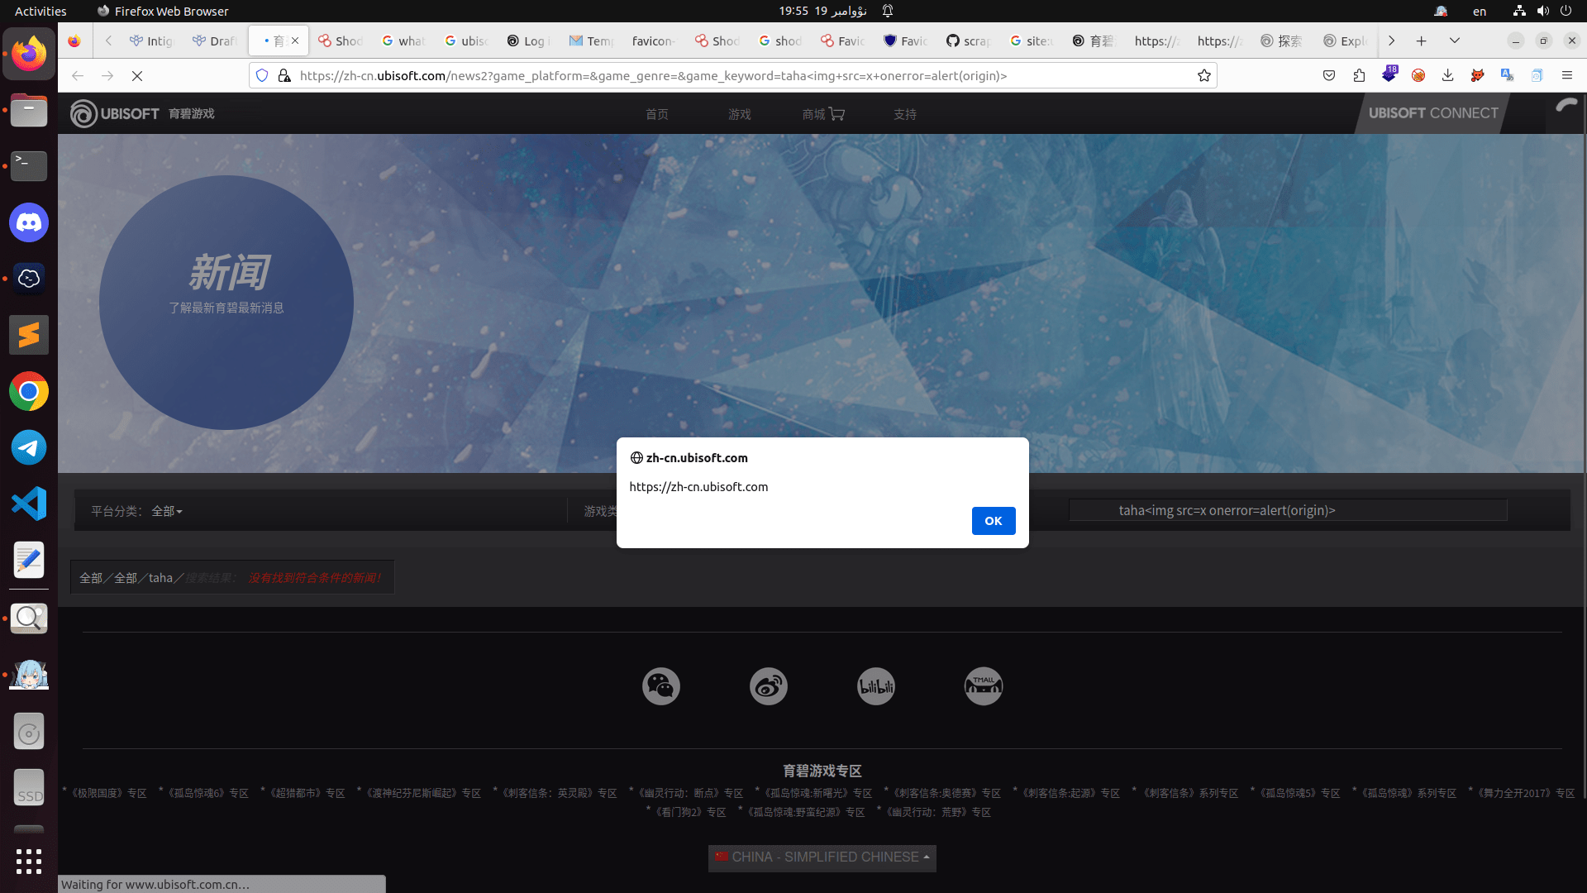
Task: Click the Ubisoft logo
Action: (114, 113)
